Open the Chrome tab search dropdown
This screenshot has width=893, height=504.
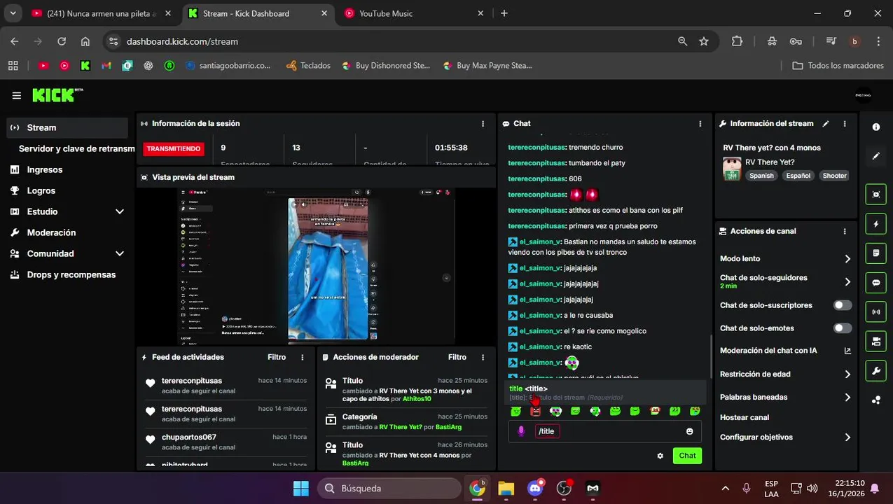click(13, 13)
